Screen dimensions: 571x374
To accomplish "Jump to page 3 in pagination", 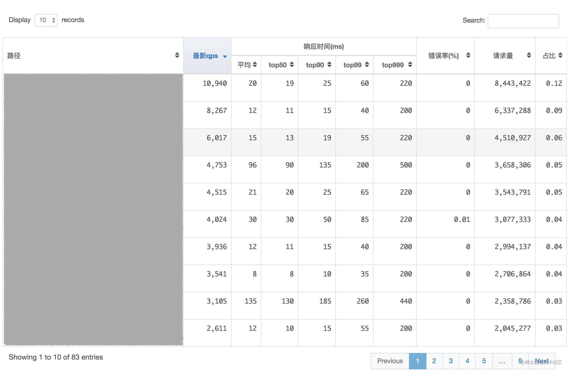I will (x=451, y=361).
